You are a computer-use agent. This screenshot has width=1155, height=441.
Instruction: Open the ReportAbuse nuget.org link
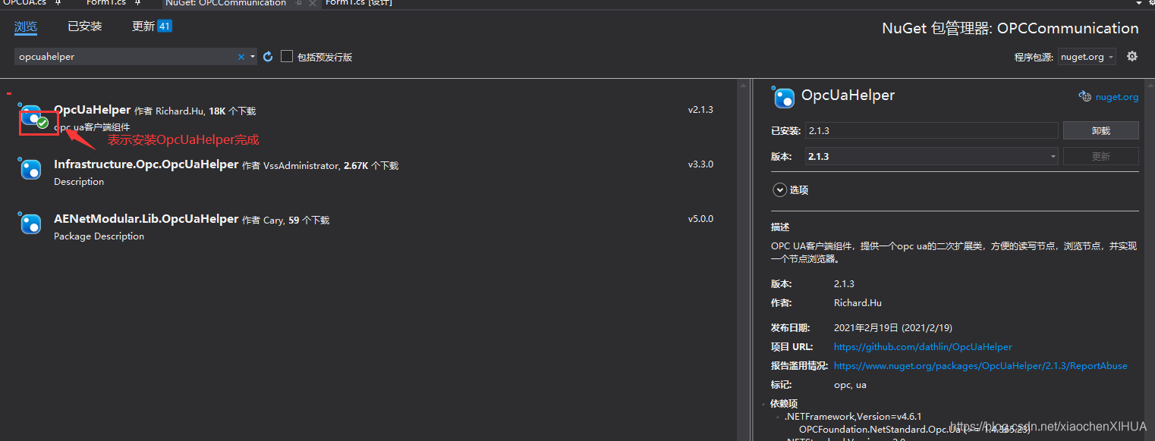point(980,365)
